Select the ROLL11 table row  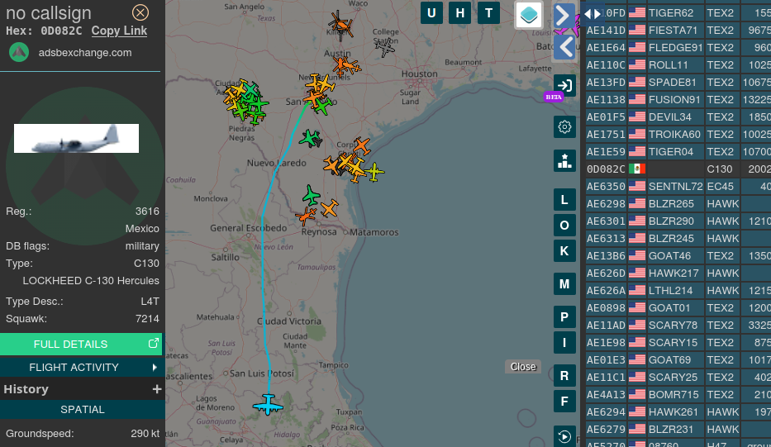[678, 65]
